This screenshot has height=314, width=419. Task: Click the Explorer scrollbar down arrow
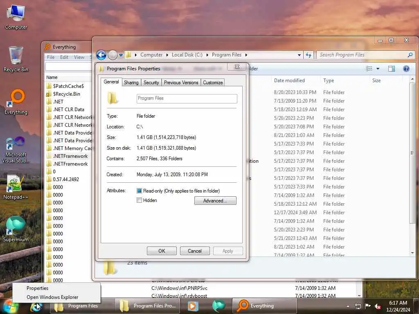[412, 253]
